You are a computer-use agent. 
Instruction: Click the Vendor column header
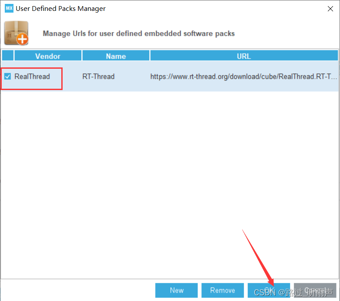tap(48, 56)
